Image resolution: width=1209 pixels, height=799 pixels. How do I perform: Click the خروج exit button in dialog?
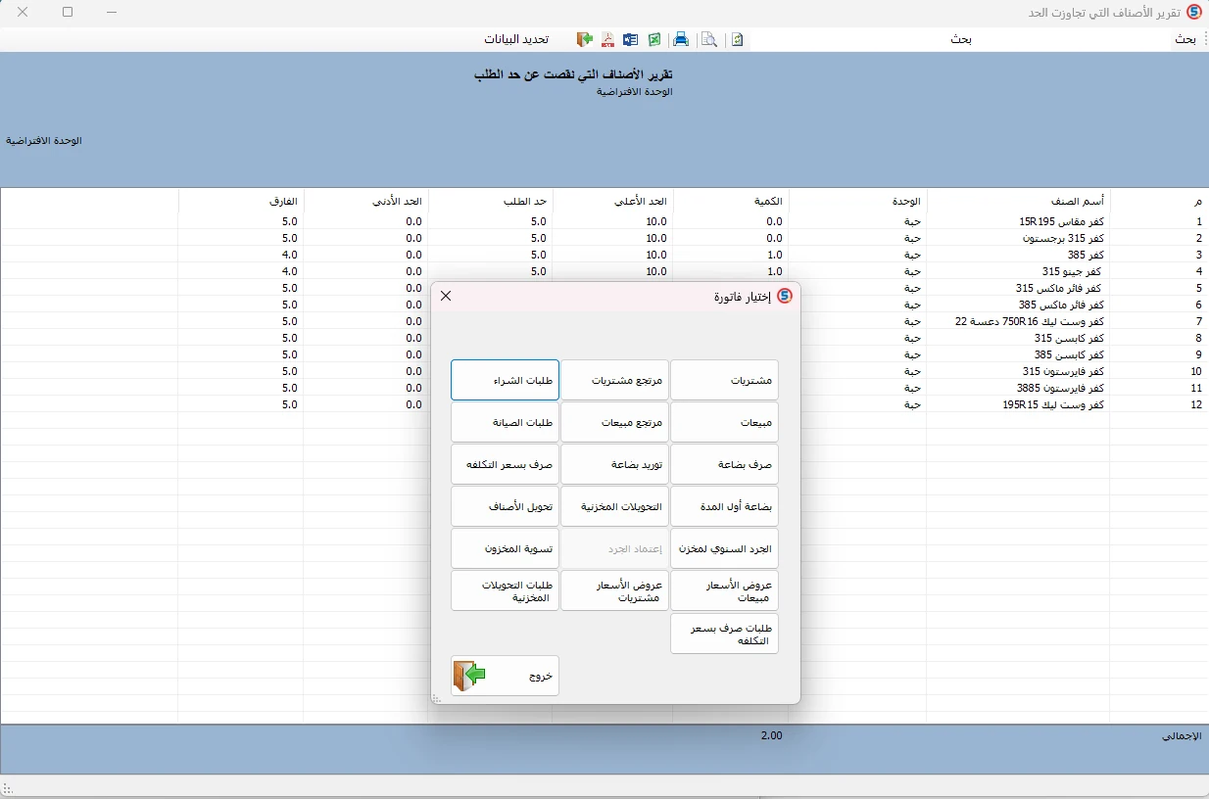[505, 676]
